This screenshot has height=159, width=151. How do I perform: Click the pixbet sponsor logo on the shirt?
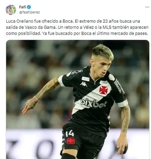(93, 103)
